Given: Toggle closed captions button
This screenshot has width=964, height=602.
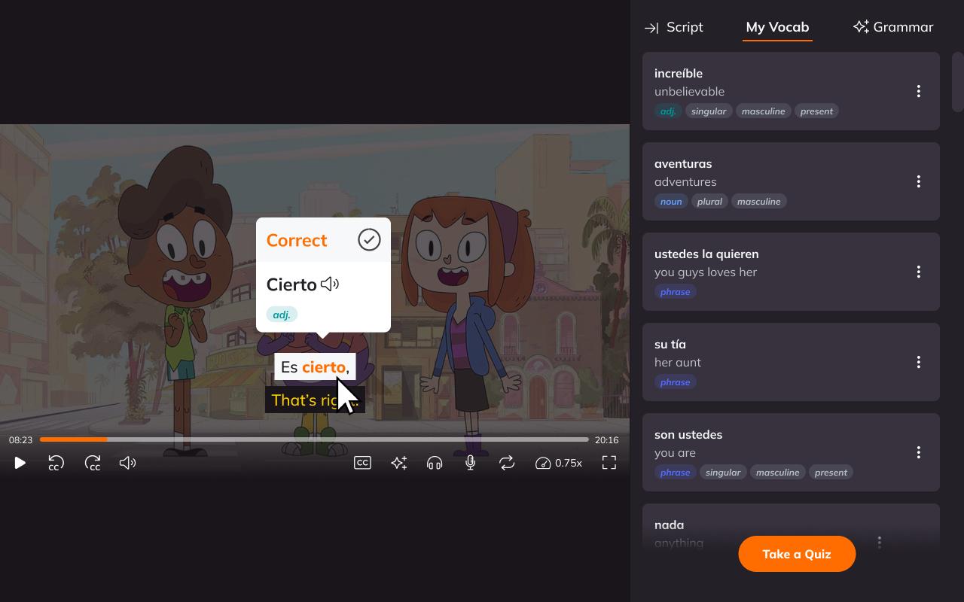Looking at the screenshot, I should pyautogui.click(x=362, y=463).
